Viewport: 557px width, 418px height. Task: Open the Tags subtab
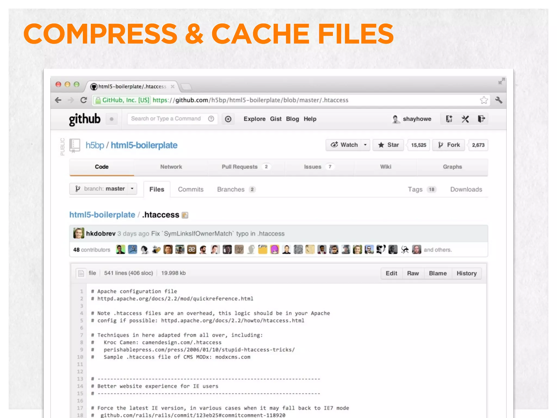coord(422,189)
